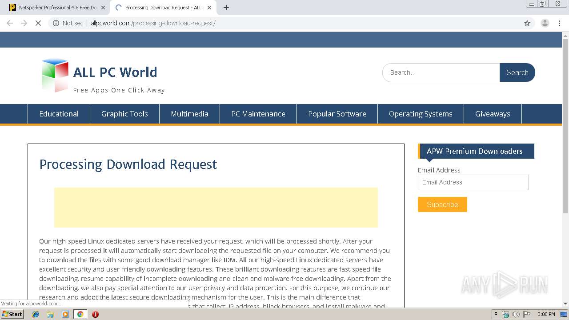The height and width of the screenshot is (320, 569).
Task: Select Chrome in the taskbar
Action: pyautogui.click(x=80, y=314)
